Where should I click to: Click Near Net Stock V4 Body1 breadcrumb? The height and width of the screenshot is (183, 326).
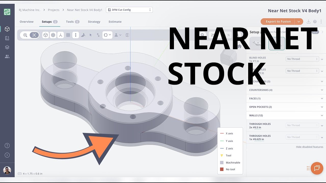point(85,10)
